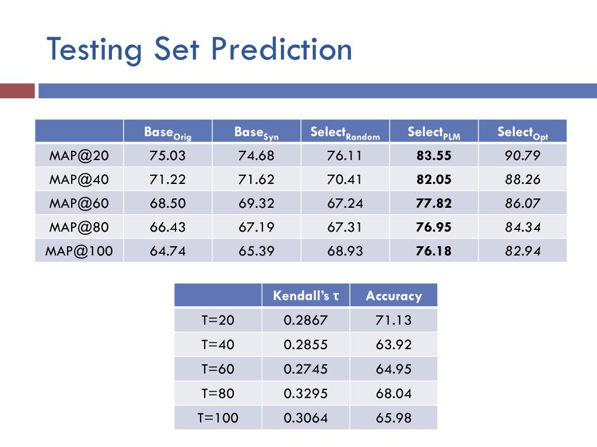Image resolution: width=597 pixels, height=447 pixels.
Task: Select the Accuracy column header
Action: tap(394, 296)
